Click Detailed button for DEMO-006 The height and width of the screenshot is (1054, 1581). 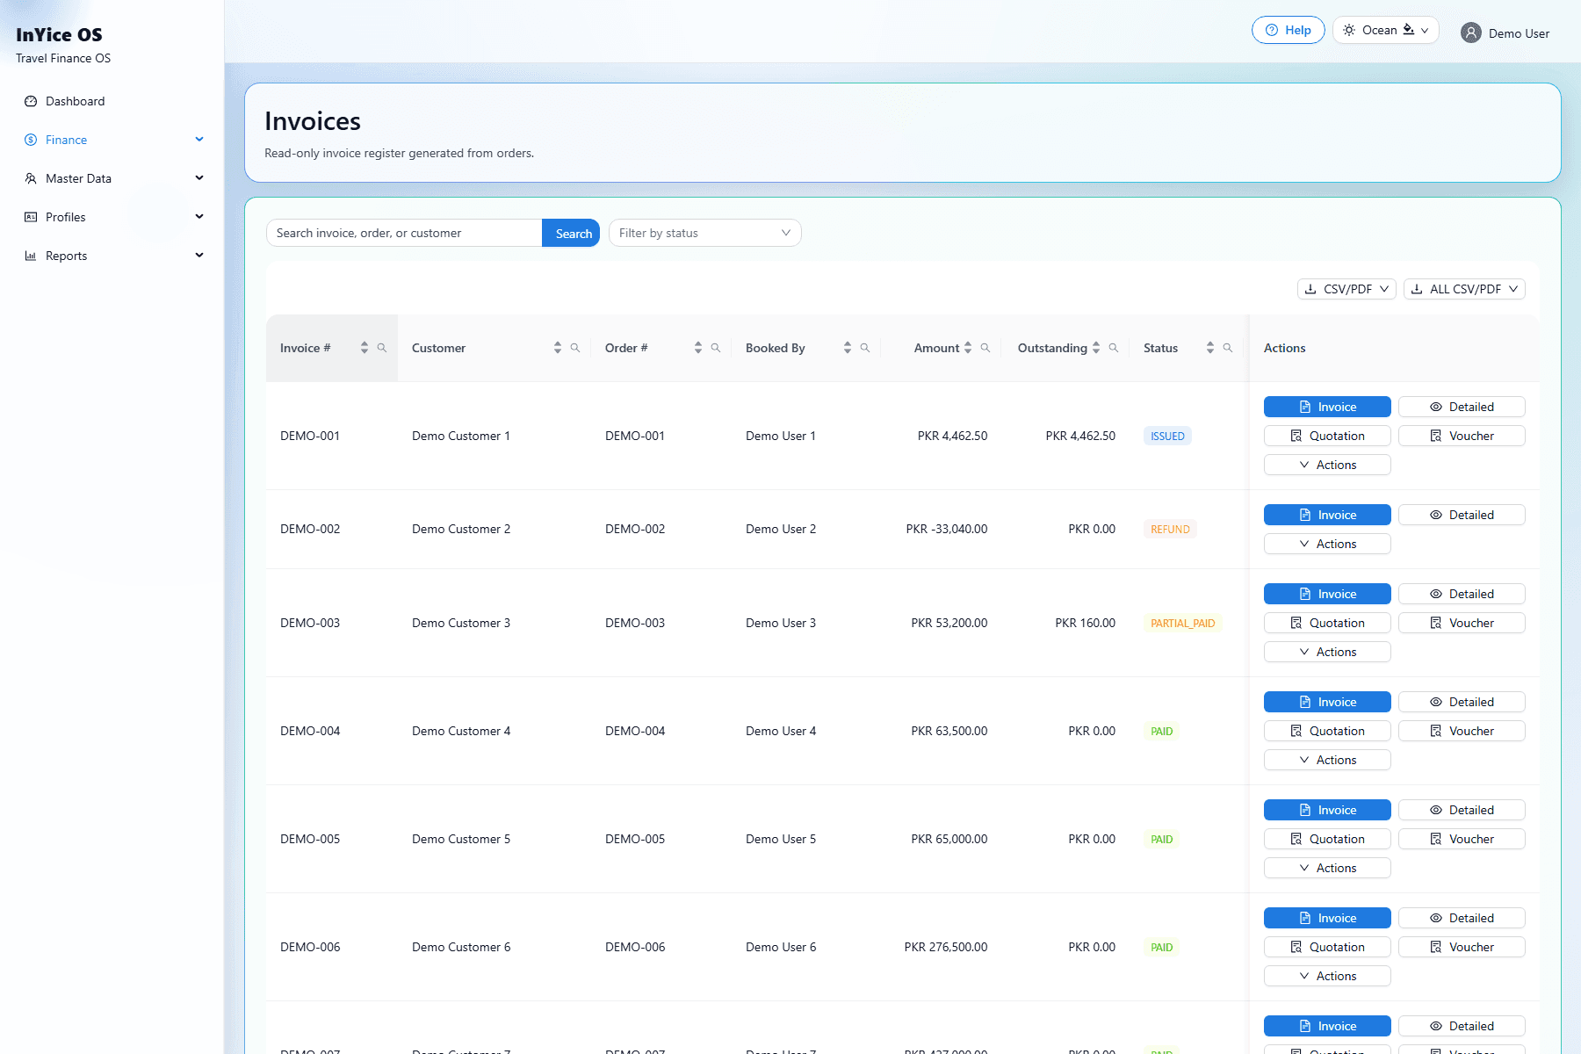click(1462, 918)
